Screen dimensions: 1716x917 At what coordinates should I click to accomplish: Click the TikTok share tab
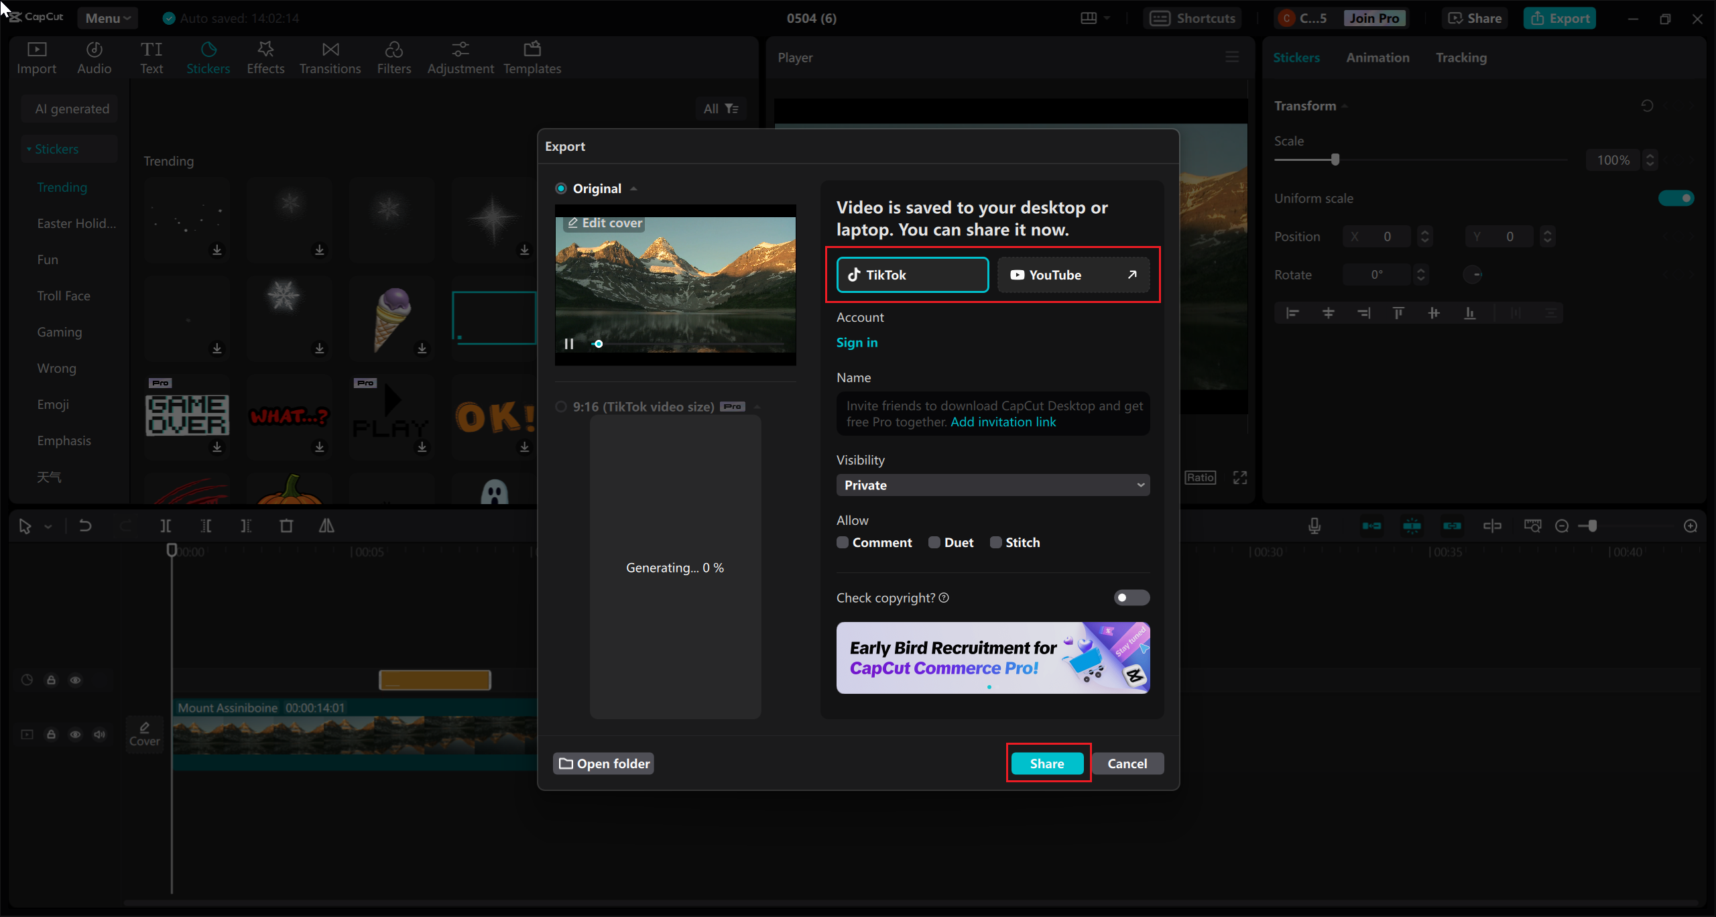pos(912,275)
